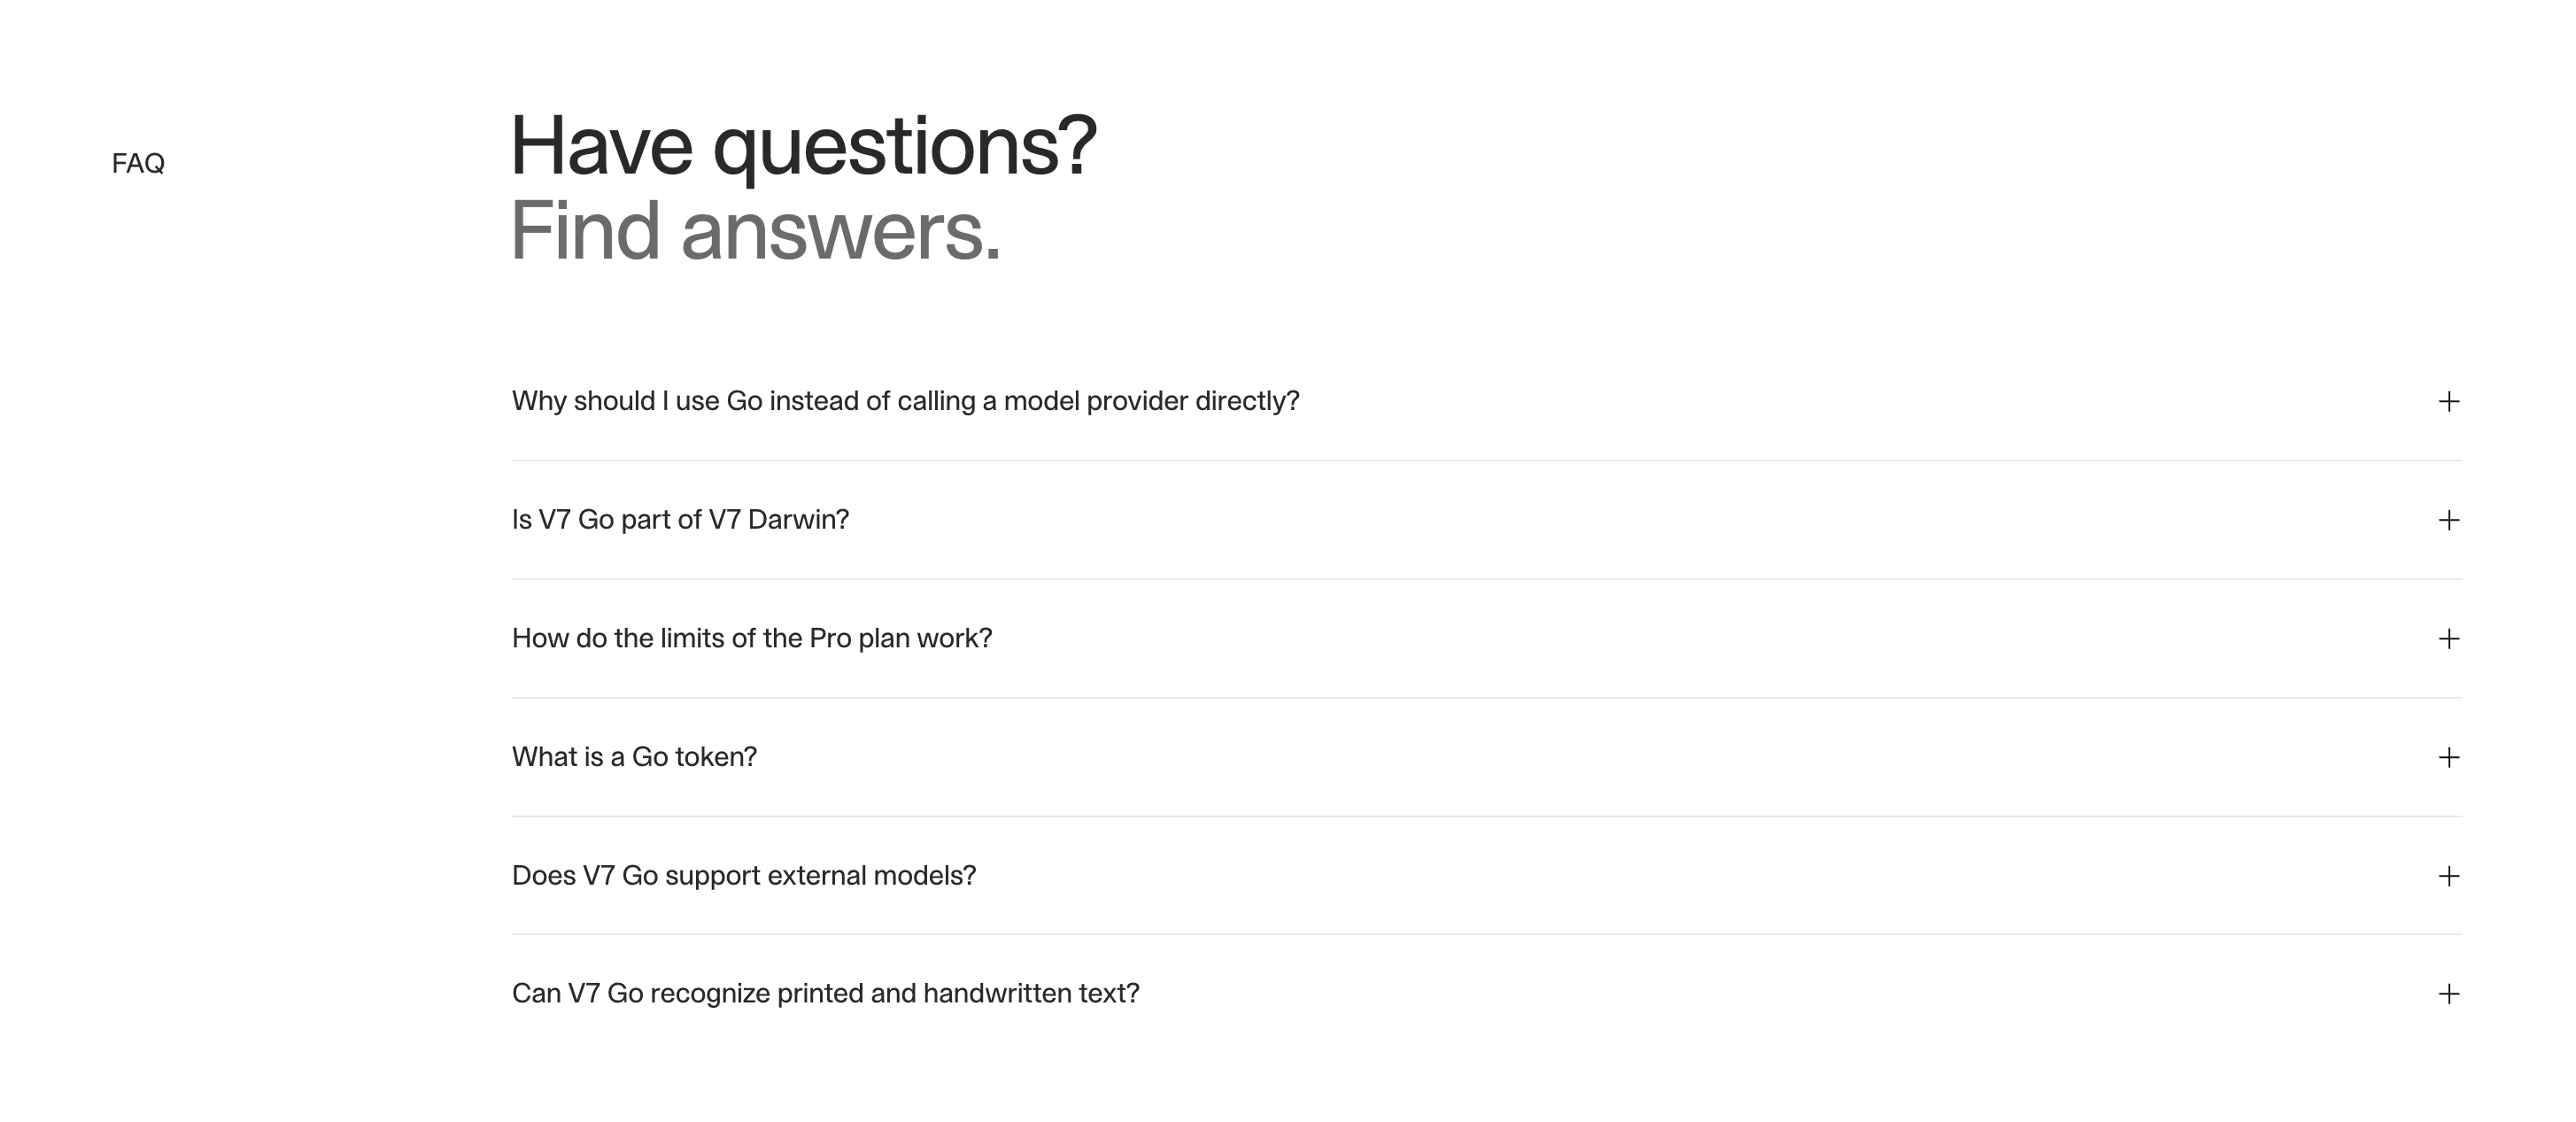Click the plus icon for the handwritten text question

[x=2448, y=994]
